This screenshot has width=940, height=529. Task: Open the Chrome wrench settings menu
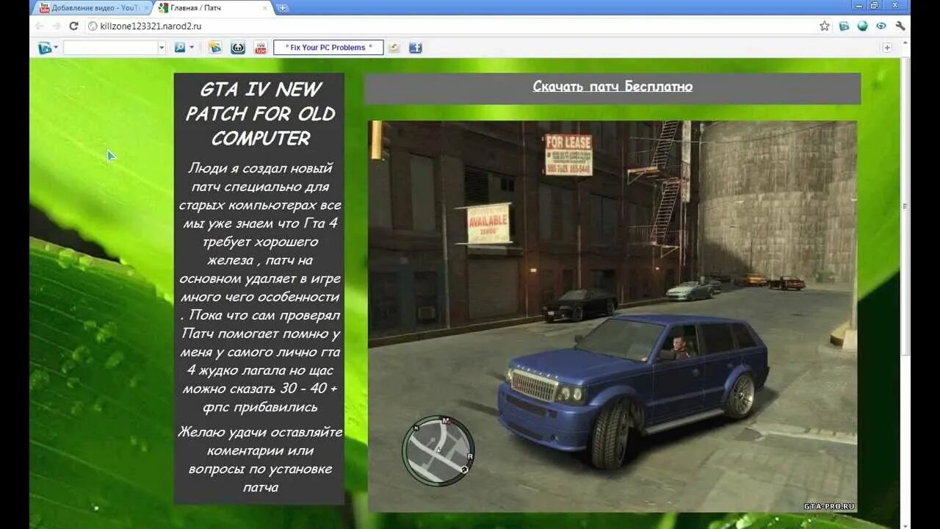coord(900,26)
